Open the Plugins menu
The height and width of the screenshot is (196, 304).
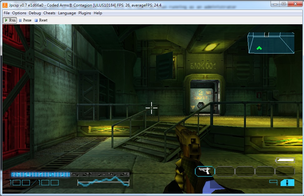pyautogui.click(x=85, y=13)
